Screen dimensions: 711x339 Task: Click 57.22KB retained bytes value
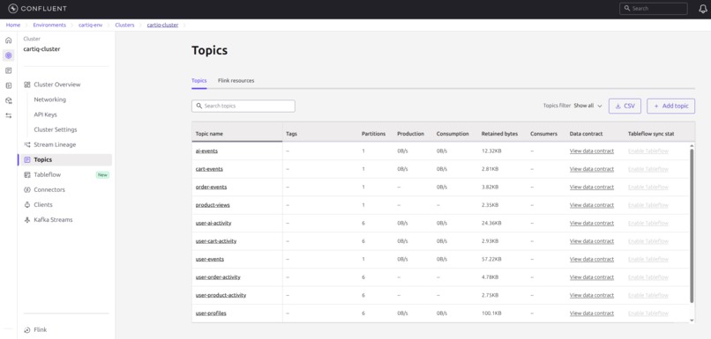tap(491, 260)
